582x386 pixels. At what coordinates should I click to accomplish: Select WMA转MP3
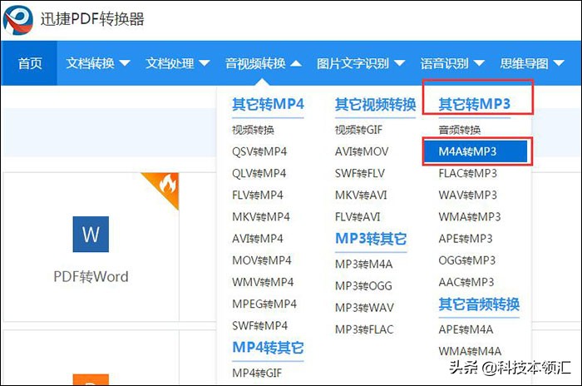pos(470,217)
